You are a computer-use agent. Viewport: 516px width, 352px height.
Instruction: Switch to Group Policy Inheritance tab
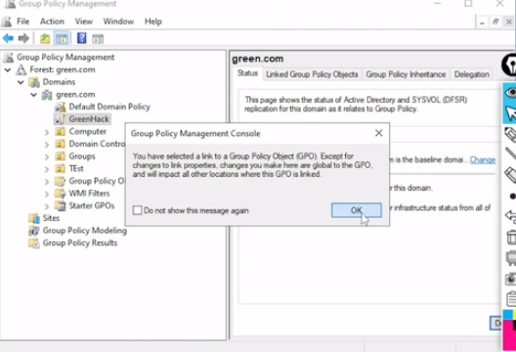406,74
